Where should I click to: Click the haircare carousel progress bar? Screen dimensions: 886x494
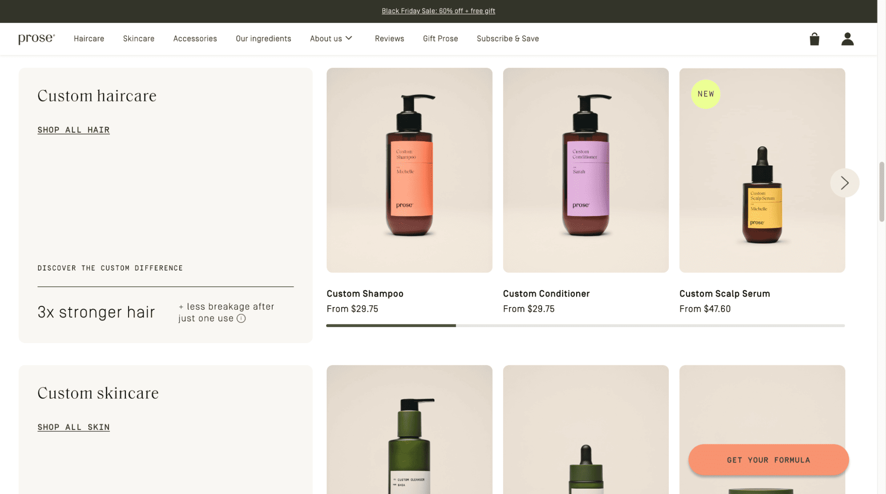pyautogui.click(x=585, y=326)
